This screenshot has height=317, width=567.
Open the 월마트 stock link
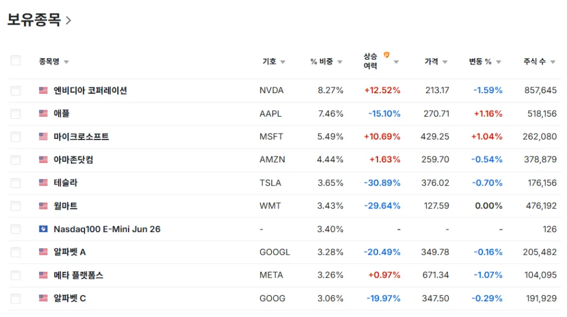coord(66,206)
